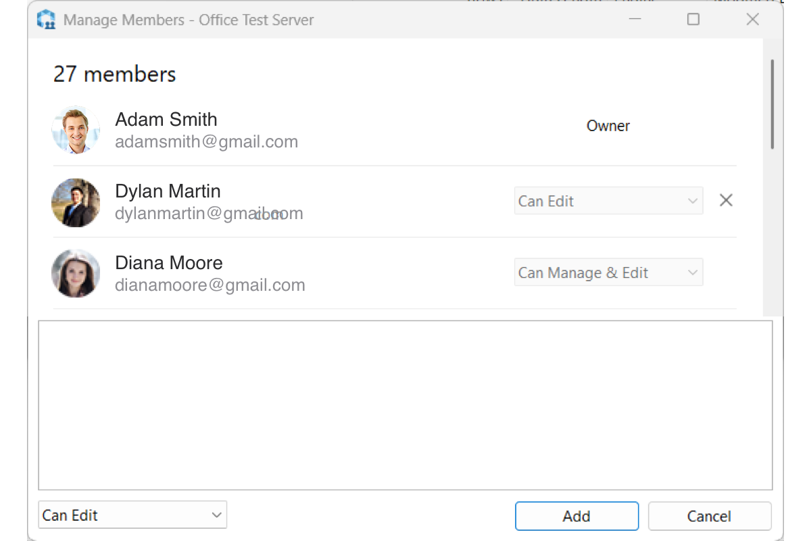Screen dimensions: 811x541
Task: Select Diana Moore's profile photo
Action: (x=76, y=274)
